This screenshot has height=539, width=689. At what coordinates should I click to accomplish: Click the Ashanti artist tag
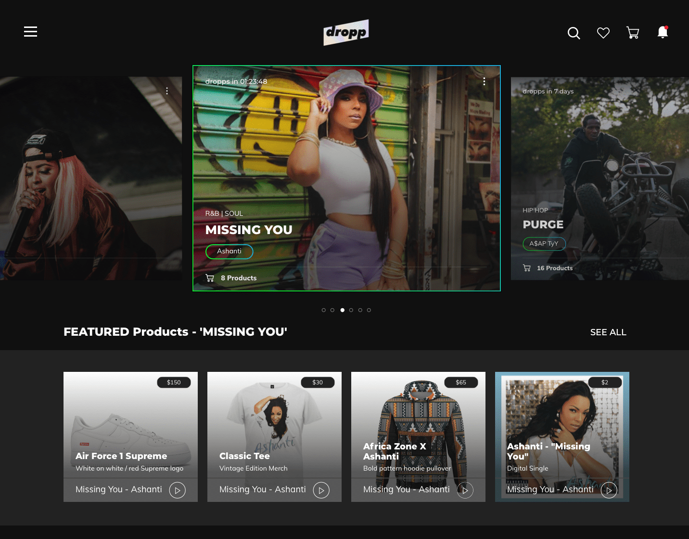230,251
